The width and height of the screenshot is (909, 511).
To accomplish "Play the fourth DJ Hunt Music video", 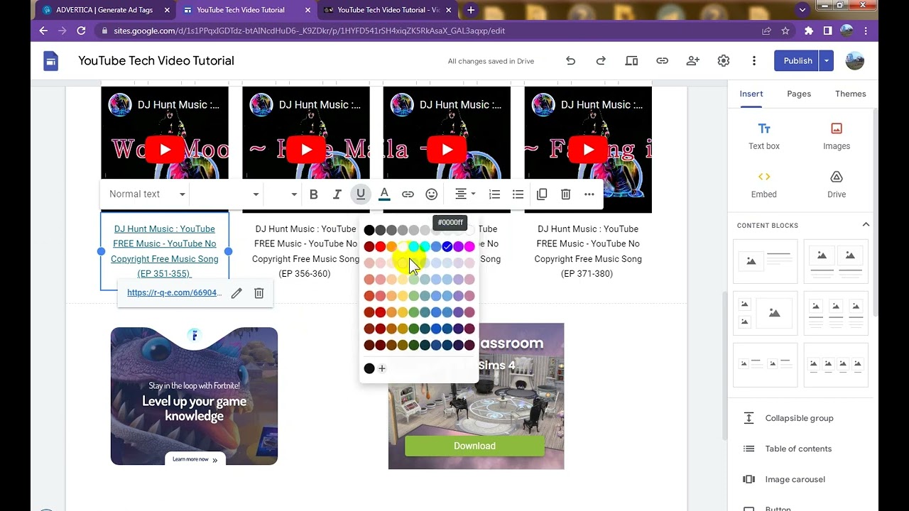I will [x=588, y=150].
